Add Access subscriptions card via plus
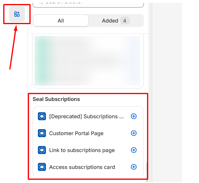 click(x=134, y=167)
